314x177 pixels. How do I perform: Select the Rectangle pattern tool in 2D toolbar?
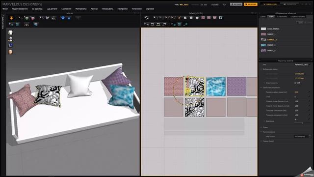[x=191, y=18]
